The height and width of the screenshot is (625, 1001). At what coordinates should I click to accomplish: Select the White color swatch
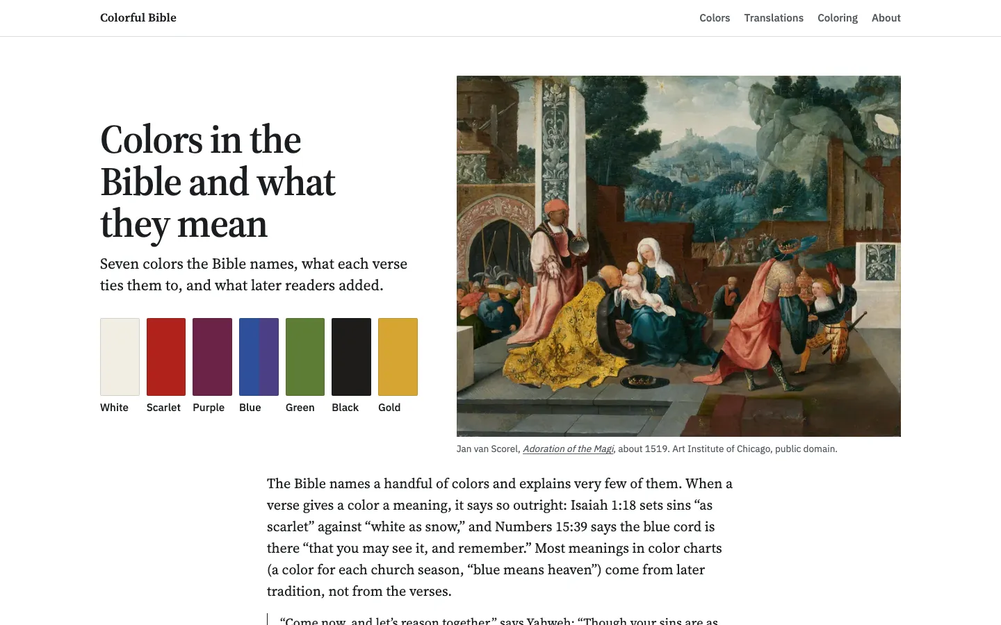(x=120, y=357)
